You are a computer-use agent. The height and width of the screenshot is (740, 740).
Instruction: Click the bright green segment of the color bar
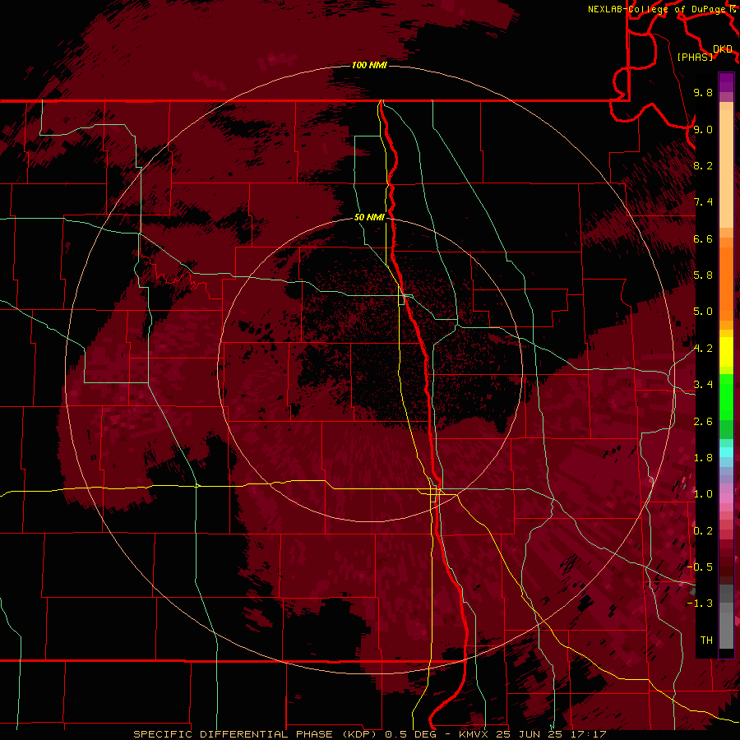point(726,397)
